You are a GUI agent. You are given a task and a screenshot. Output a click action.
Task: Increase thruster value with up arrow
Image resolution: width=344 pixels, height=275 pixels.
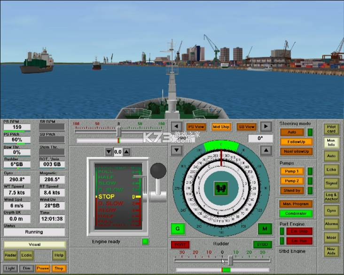[x=126, y=152]
